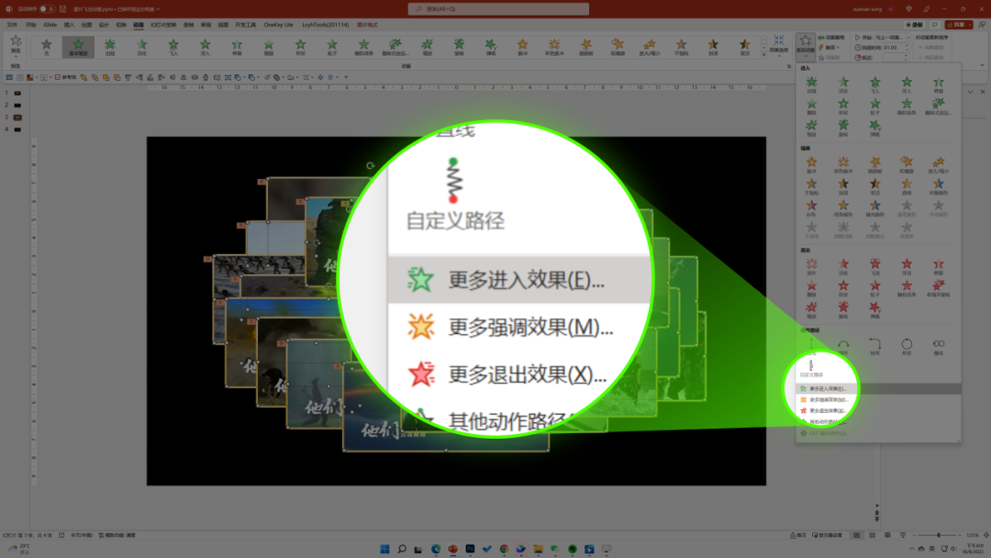The image size is (991, 558).
Task: Apply 脉冲 emphasis from the ribbon gallery
Action: click(523, 47)
